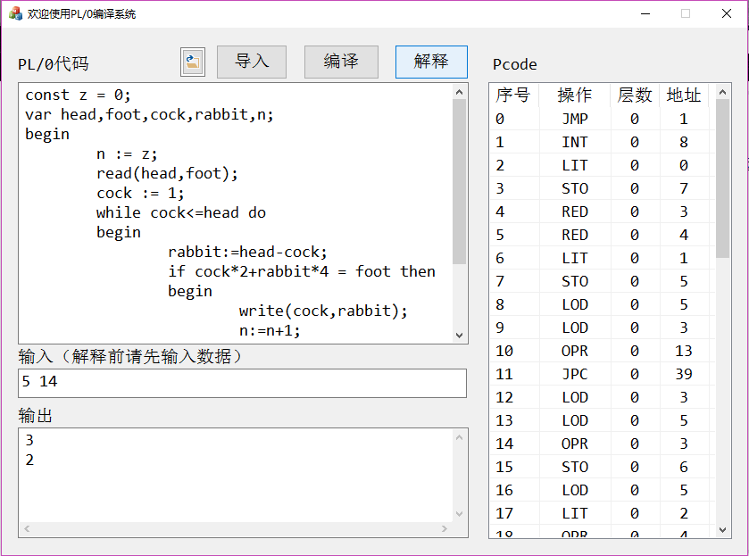Click the Pcode list vertical scrollbar thumb
Viewport: 749px width, 556px height.
point(723,178)
